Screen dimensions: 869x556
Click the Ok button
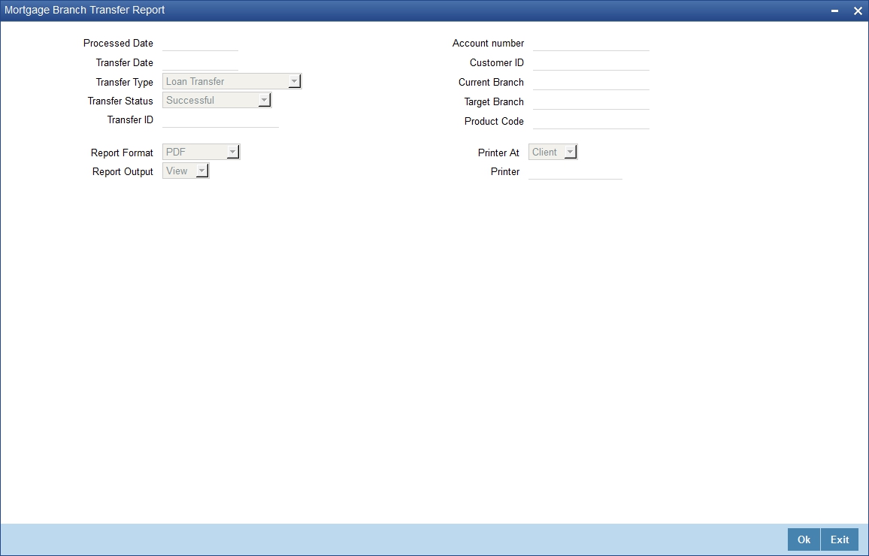tap(804, 539)
